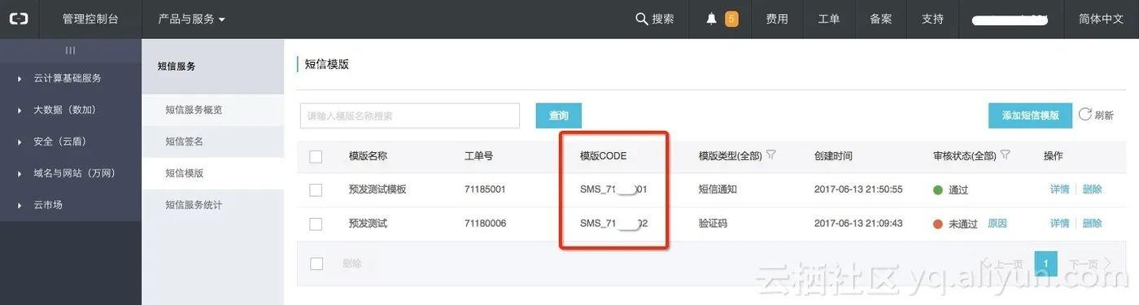Open the search magnifier in top bar
Screen dimensions: 1139x305
click(641, 19)
